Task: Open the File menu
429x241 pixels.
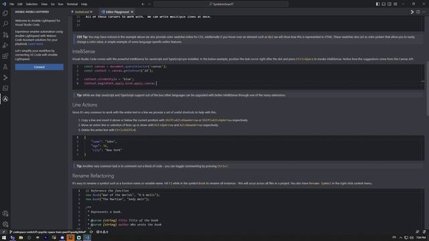Action: 12,4
